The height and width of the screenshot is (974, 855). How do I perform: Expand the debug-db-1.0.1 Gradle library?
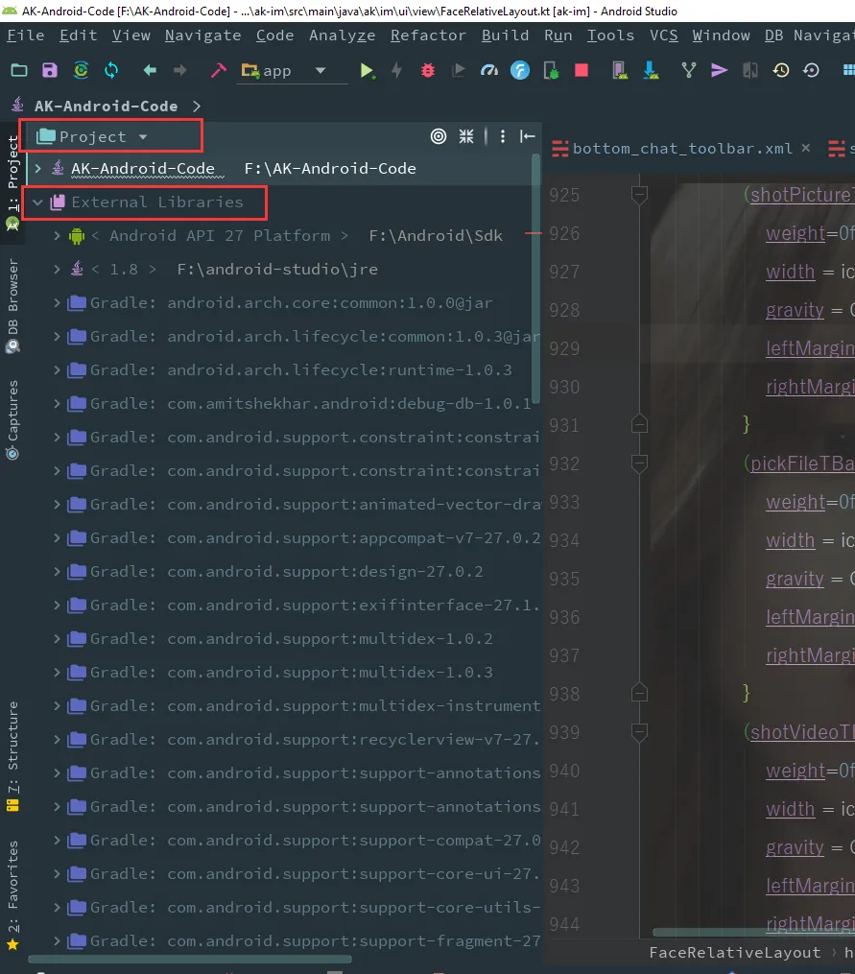57,404
